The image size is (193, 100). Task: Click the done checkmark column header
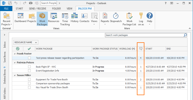pos(29,49)
